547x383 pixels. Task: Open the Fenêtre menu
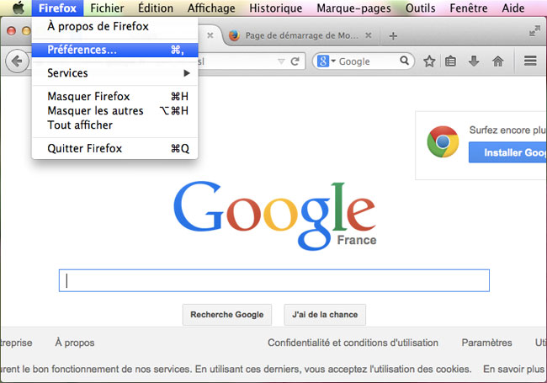coord(469,8)
